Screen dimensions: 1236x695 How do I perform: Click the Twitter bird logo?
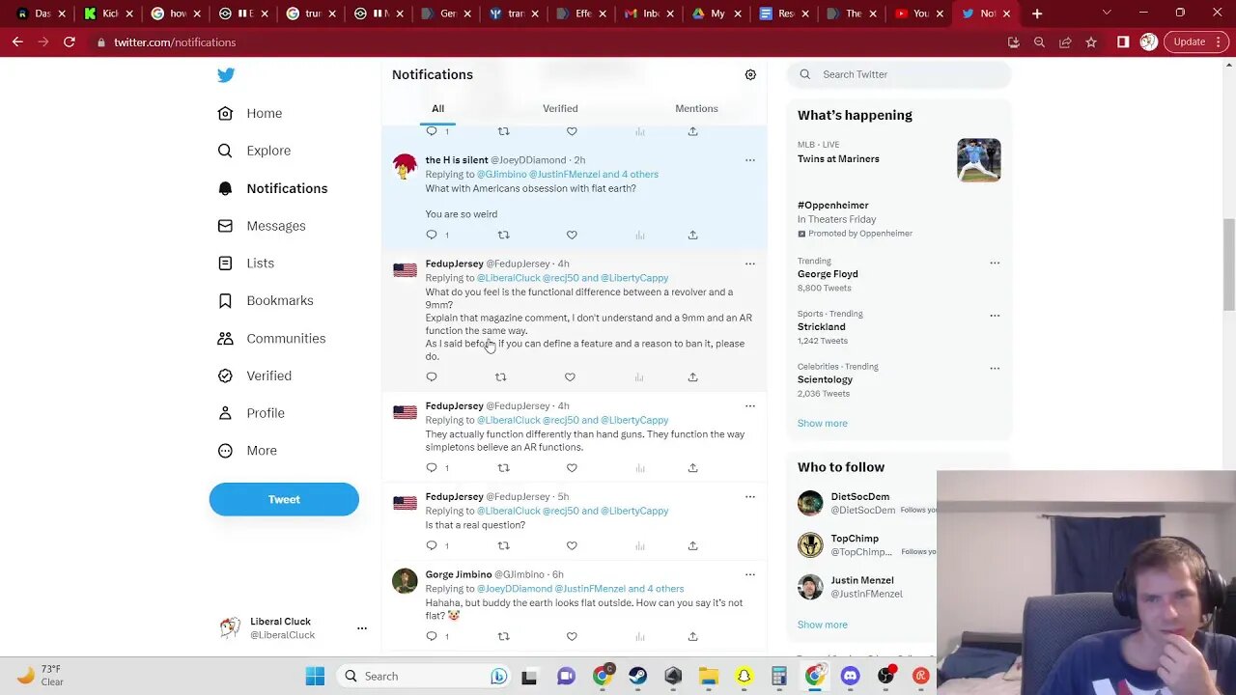(226, 75)
